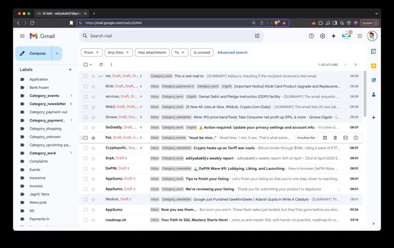Select the klickl email checkbox
Image resolution: width=394 pixels, height=248 pixels.
(x=86, y=86)
